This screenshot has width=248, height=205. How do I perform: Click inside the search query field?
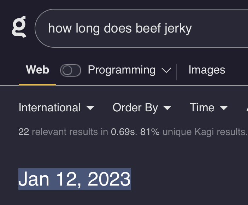[x=141, y=28]
